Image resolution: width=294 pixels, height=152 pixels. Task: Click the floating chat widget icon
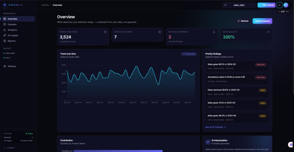click(291, 144)
